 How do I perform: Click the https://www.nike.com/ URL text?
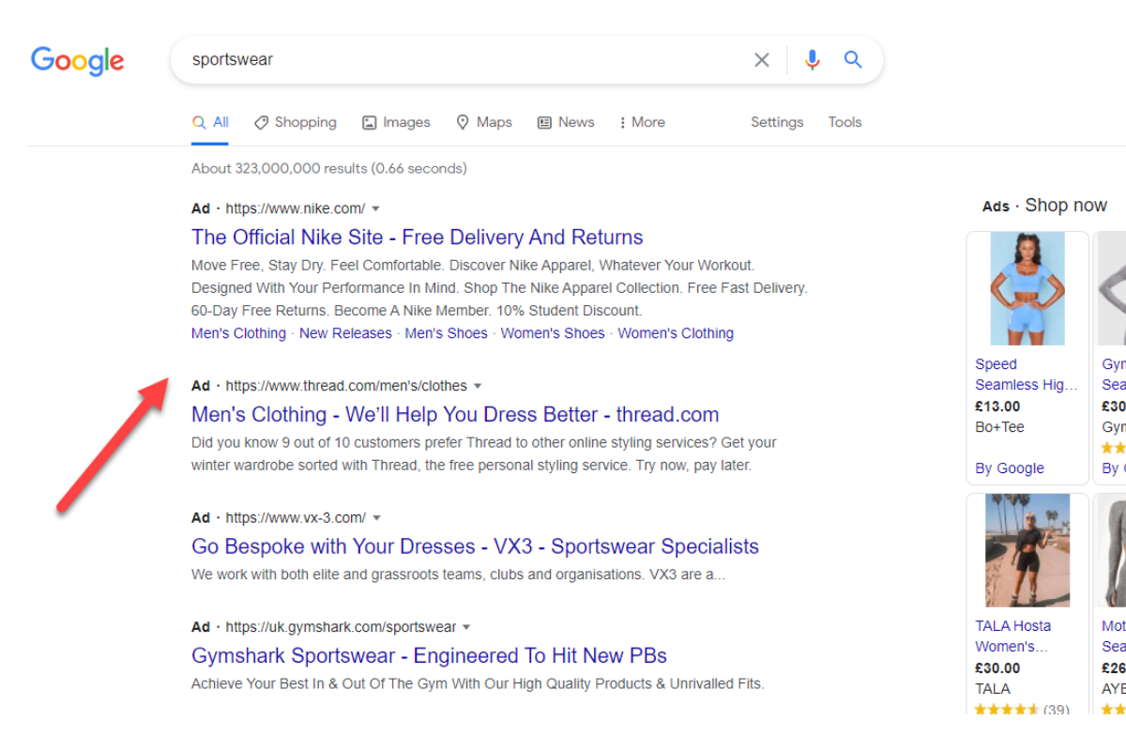coord(296,208)
